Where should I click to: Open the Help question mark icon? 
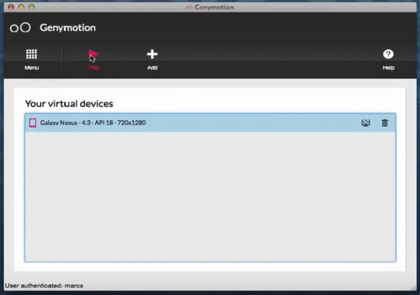388,54
